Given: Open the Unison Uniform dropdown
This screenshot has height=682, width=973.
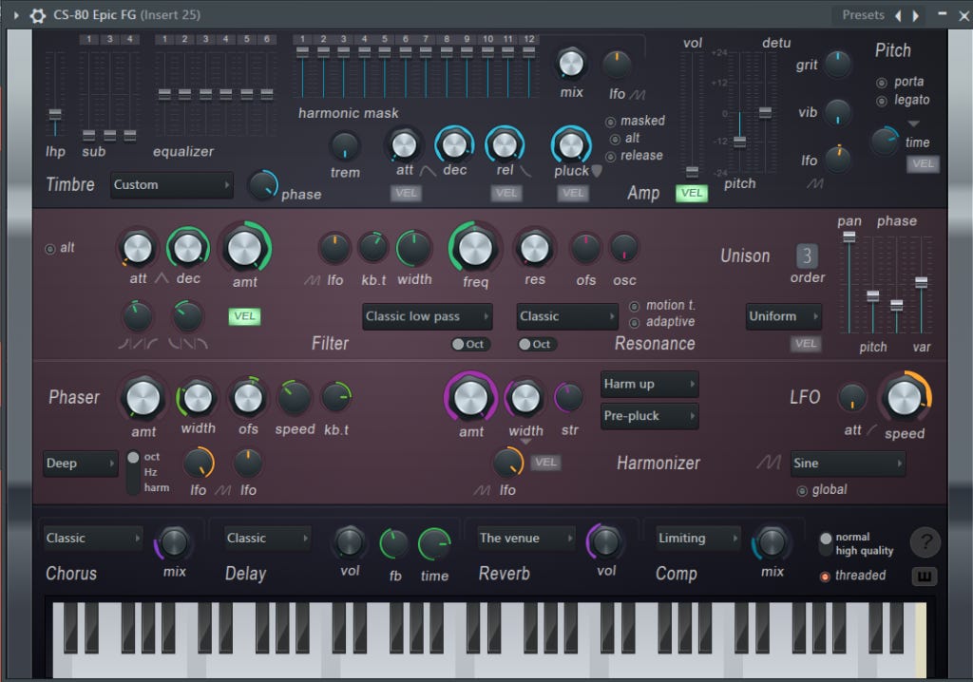Looking at the screenshot, I should (x=784, y=316).
